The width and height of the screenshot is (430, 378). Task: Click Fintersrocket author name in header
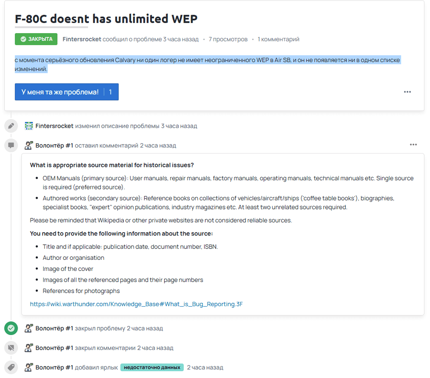point(82,39)
